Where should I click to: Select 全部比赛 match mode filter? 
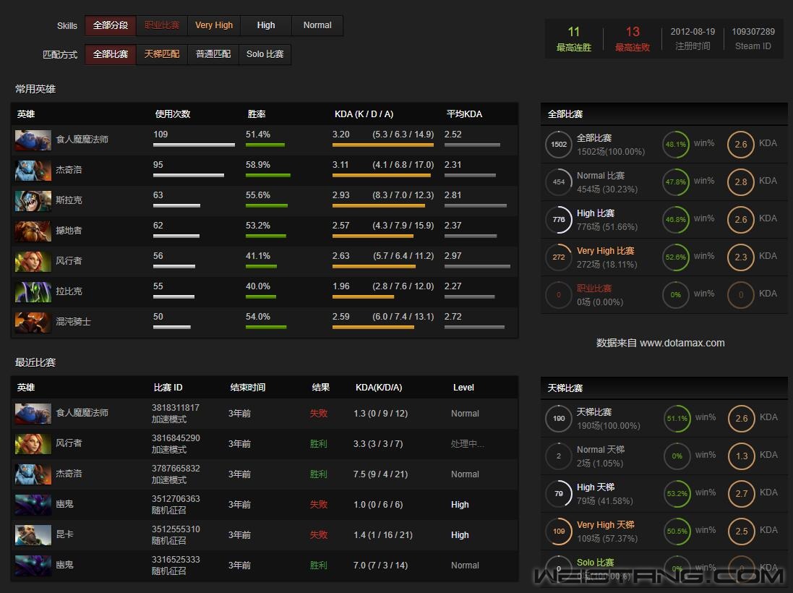111,54
